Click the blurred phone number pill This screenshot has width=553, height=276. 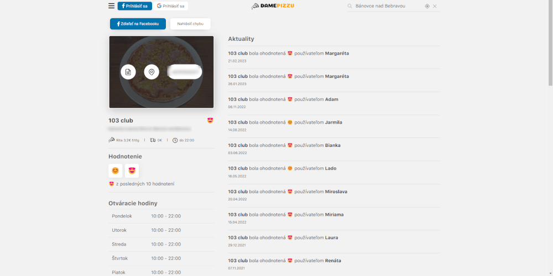(185, 72)
